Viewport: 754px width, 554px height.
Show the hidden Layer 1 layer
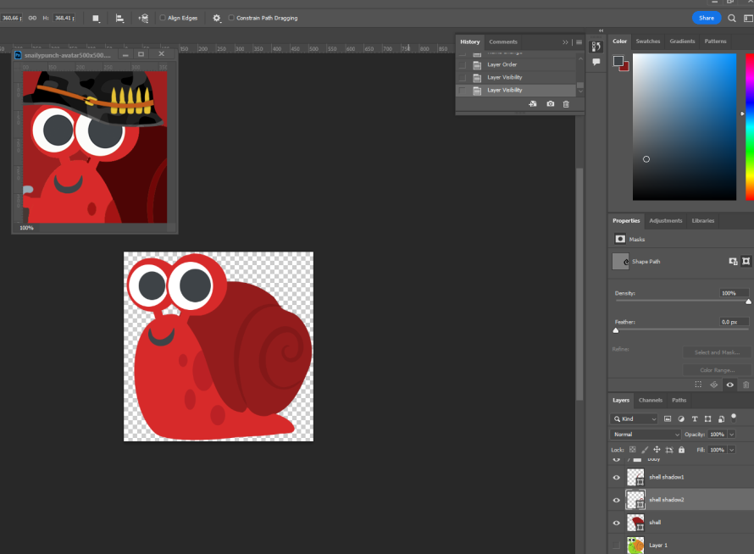[617, 545]
